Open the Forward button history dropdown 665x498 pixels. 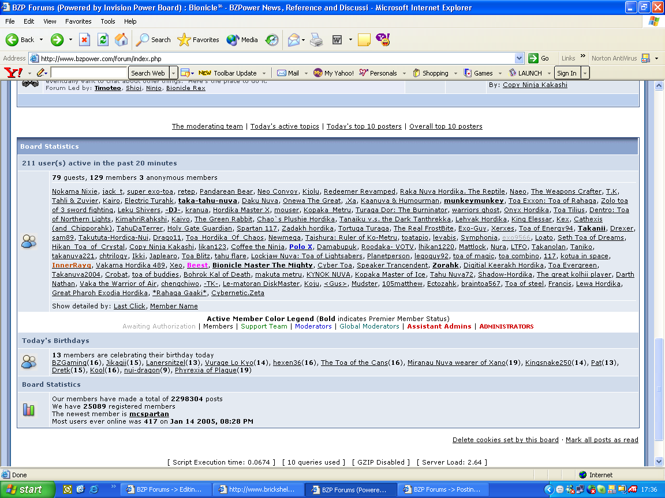pos(70,40)
